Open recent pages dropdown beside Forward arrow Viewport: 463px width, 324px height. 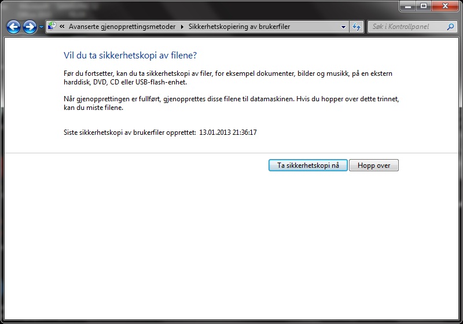coord(41,27)
